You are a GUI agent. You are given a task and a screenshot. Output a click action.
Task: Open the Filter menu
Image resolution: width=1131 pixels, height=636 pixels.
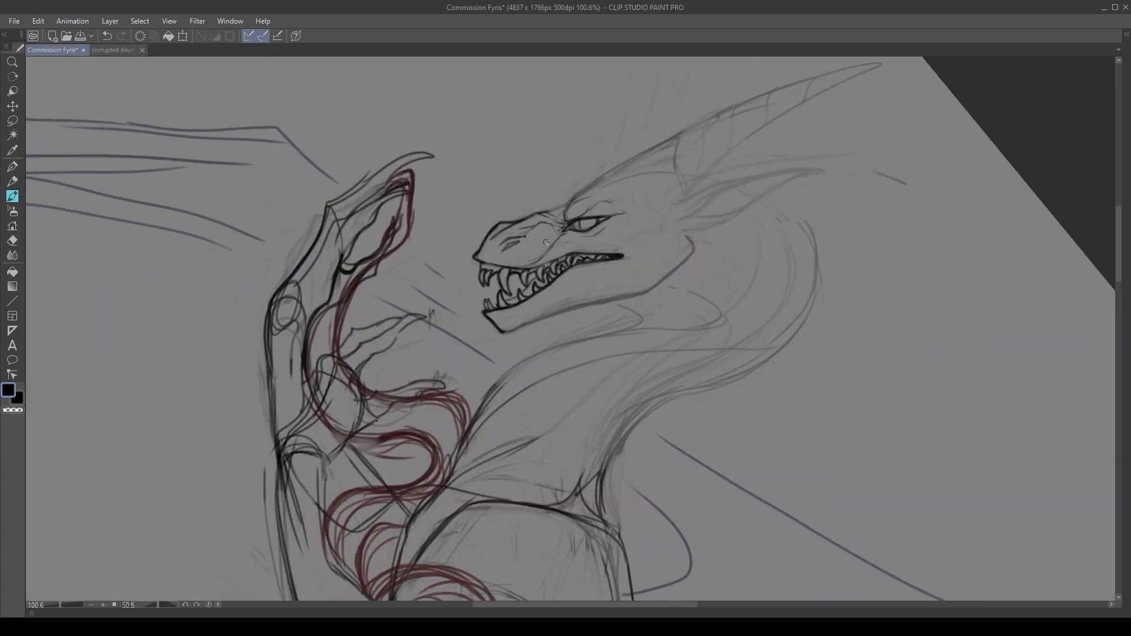pyautogui.click(x=197, y=21)
